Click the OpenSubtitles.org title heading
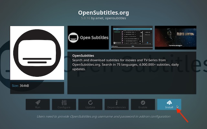This screenshot has width=207, height=129. [103, 13]
